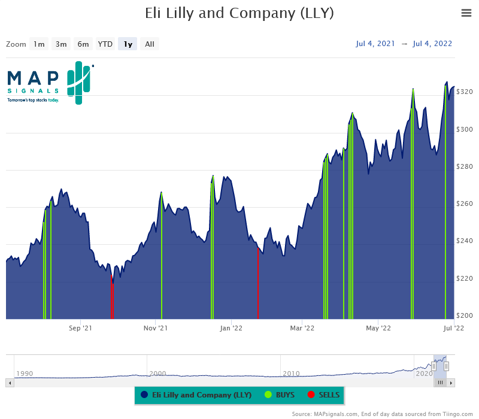
Task: Click the green buy signal at early June '22 peak
Action: (x=413, y=204)
